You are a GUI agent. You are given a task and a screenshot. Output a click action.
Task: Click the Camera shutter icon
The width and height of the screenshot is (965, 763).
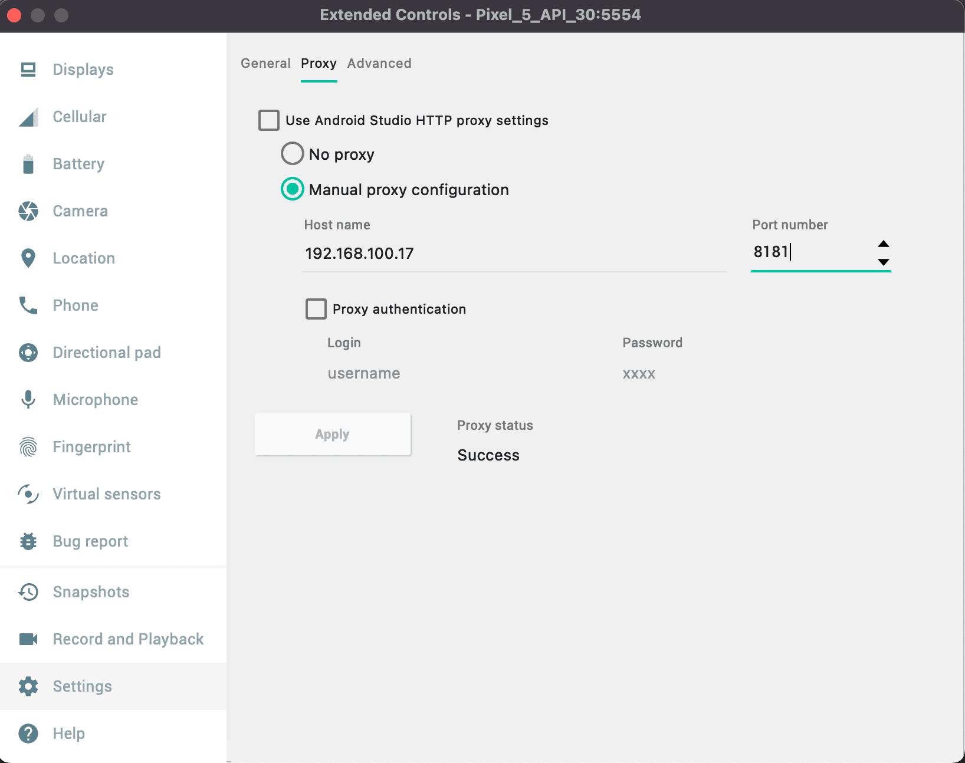click(28, 211)
